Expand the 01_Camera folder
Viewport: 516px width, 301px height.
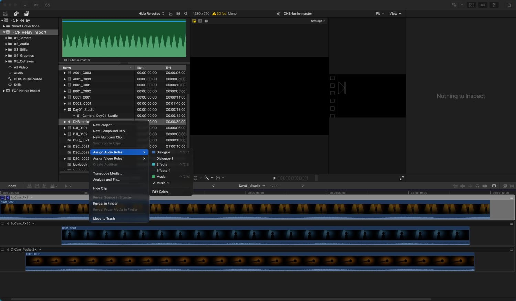pyautogui.click(x=6, y=38)
